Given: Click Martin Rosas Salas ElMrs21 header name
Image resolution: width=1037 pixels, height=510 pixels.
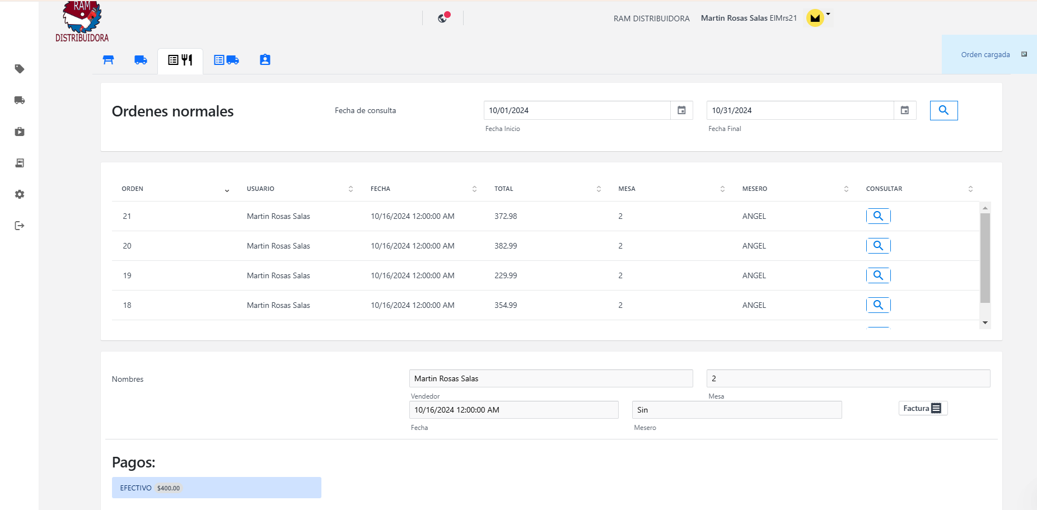Looking at the screenshot, I should (749, 18).
